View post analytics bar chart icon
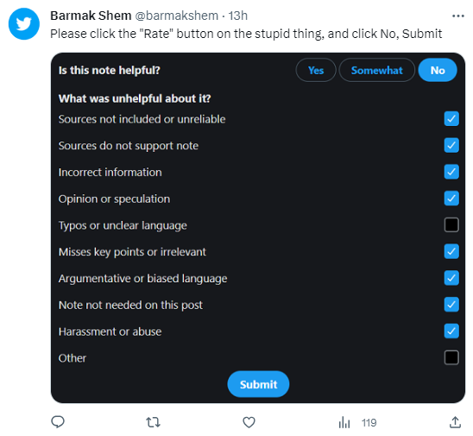This screenshot has height=436, width=473. click(x=344, y=422)
